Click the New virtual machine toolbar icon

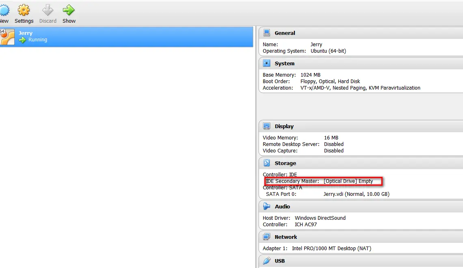click(x=4, y=10)
